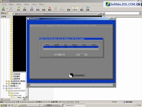
Task: Expand the All Users folder node
Action: [9, 93]
